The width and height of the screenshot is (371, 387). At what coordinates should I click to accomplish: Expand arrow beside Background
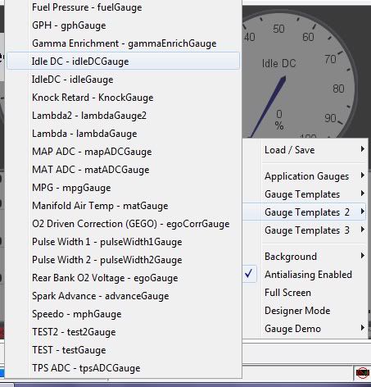coord(362,256)
